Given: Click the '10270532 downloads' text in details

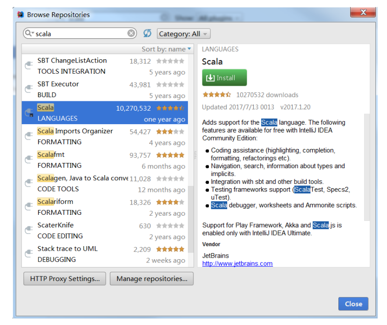Looking at the screenshot, I should click(267, 95).
